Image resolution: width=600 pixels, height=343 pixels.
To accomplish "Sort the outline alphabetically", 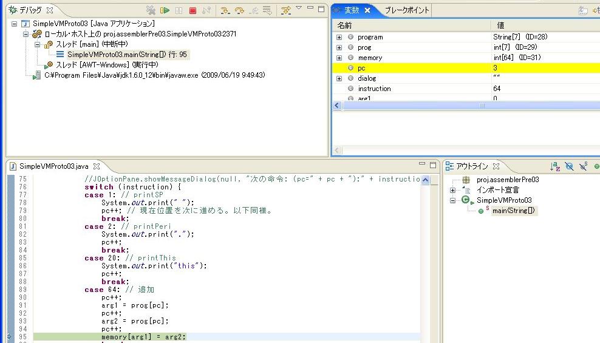I will pyautogui.click(x=554, y=166).
